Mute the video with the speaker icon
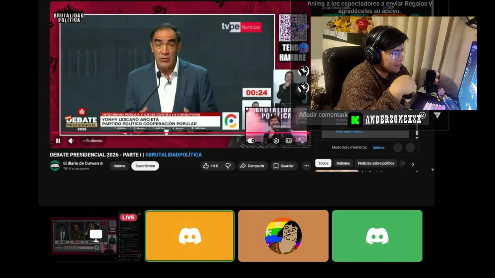Screen dimensions: 495x278 click(71, 141)
